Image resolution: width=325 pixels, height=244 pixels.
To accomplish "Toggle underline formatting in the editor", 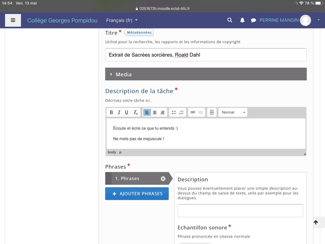I will point(127,112).
